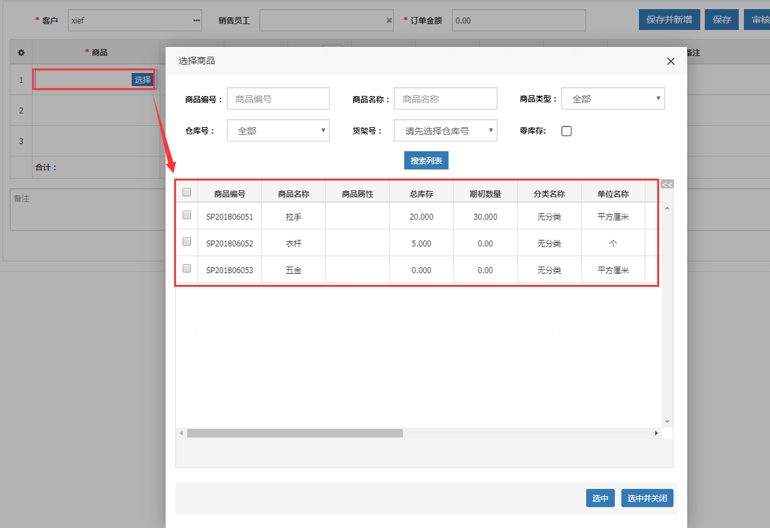Enable the 零库存 checkbox
The height and width of the screenshot is (528, 770).
(x=566, y=131)
